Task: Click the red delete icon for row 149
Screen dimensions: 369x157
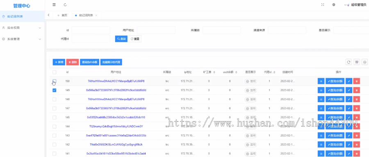Action: (x=357, y=90)
